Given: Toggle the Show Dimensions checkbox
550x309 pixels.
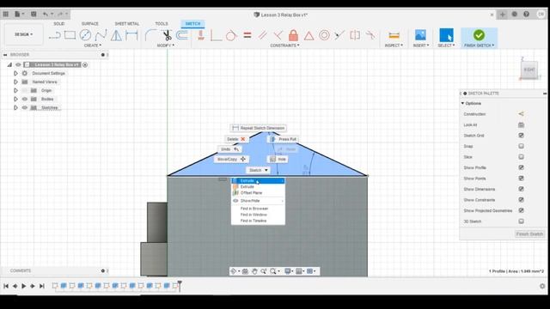Looking at the screenshot, I should tap(521, 189).
